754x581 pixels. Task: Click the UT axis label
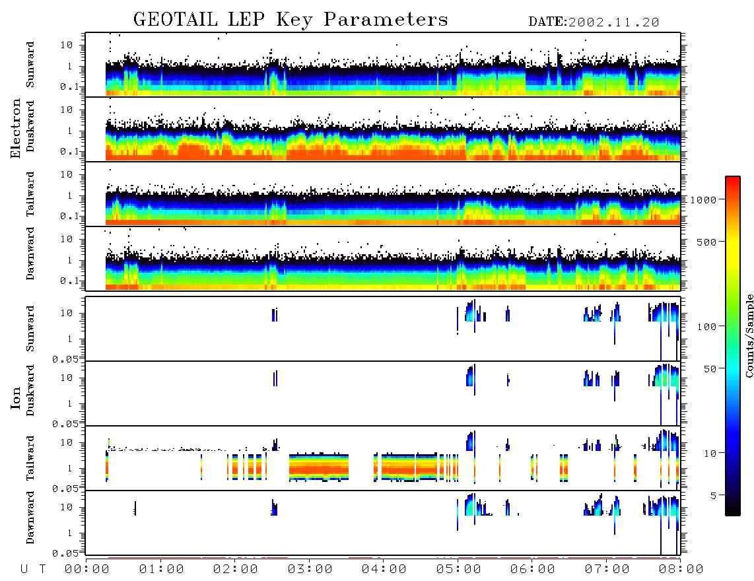33,570
